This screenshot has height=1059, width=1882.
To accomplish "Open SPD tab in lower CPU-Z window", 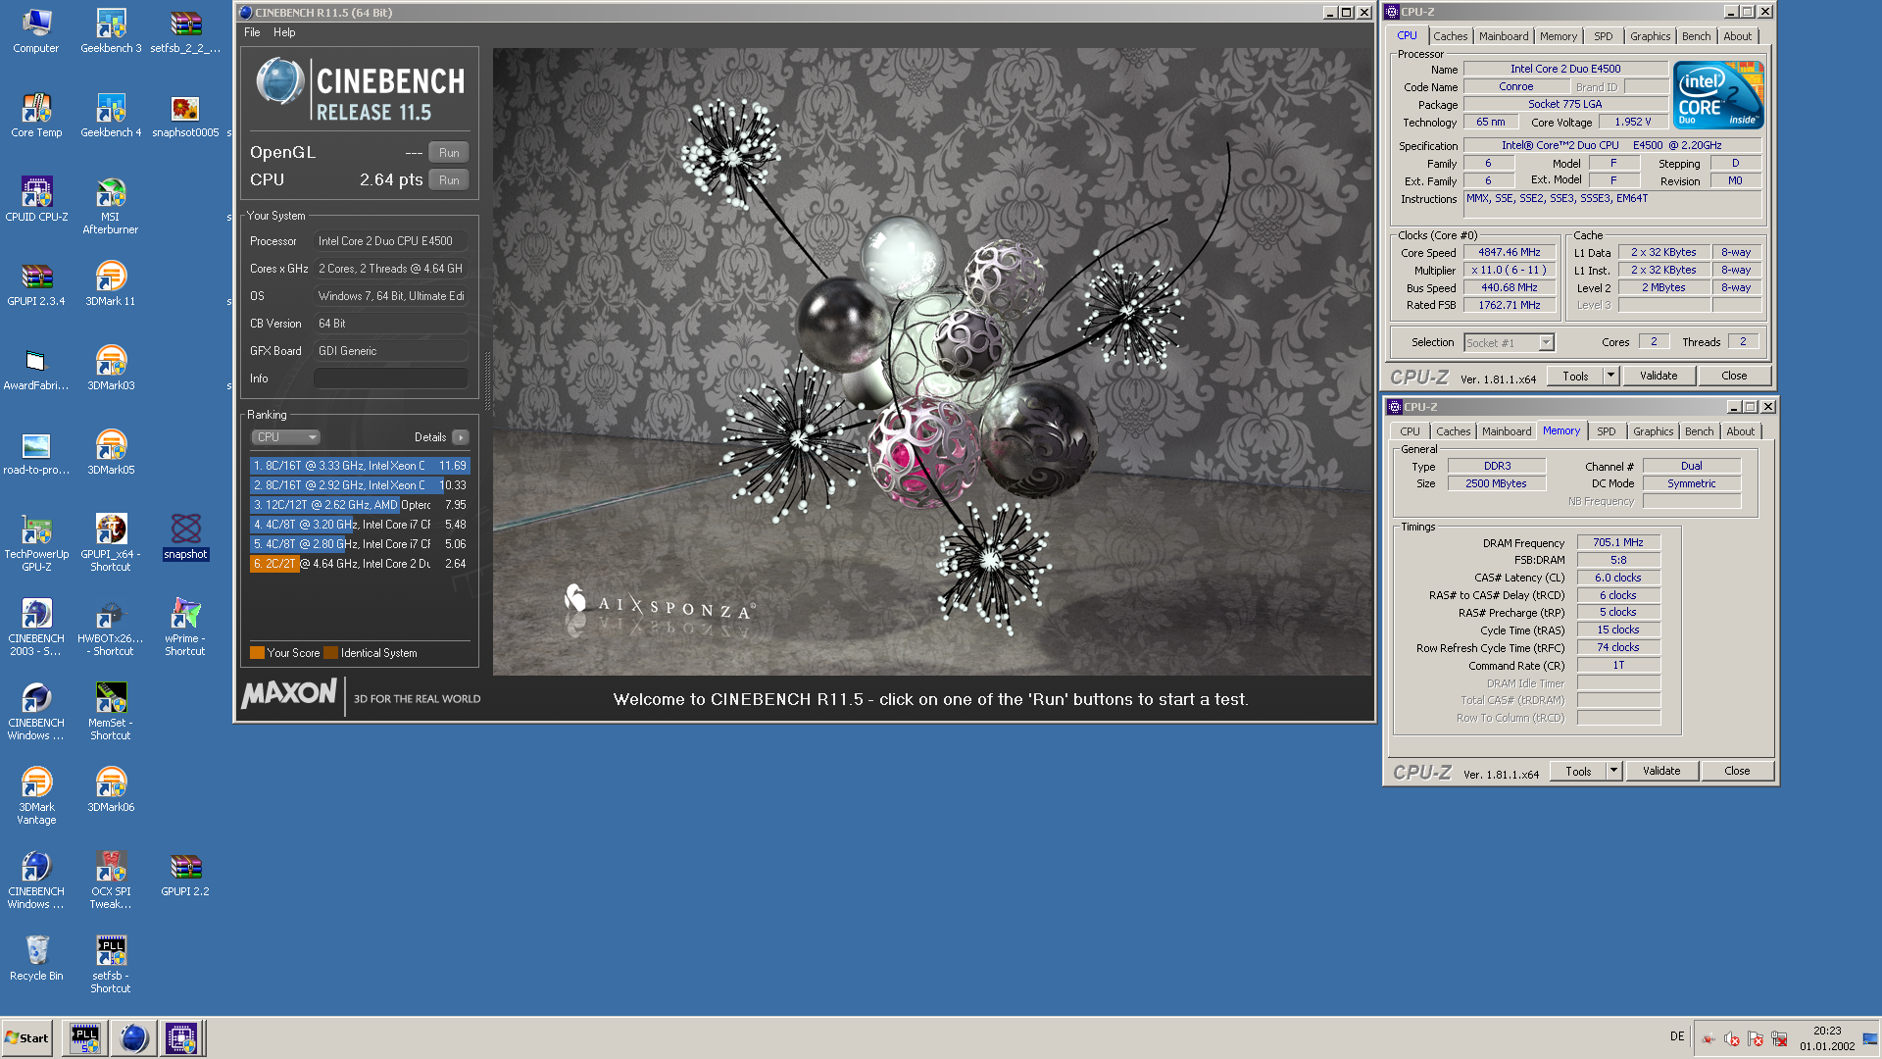I will click(x=1607, y=431).
